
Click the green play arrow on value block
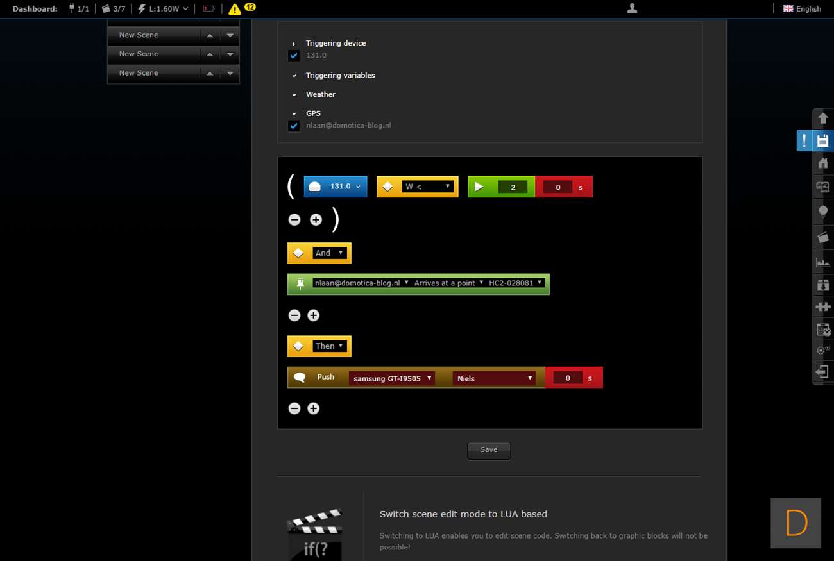[x=479, y=187]
